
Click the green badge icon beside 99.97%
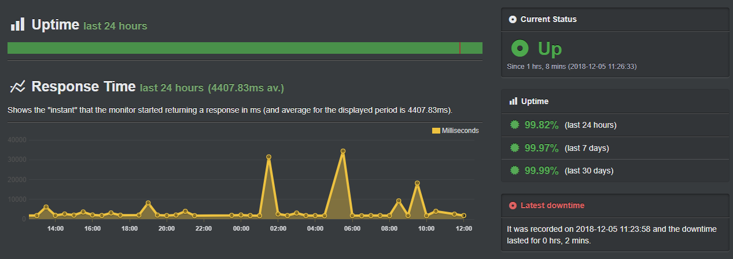click(x=514, y=148)
